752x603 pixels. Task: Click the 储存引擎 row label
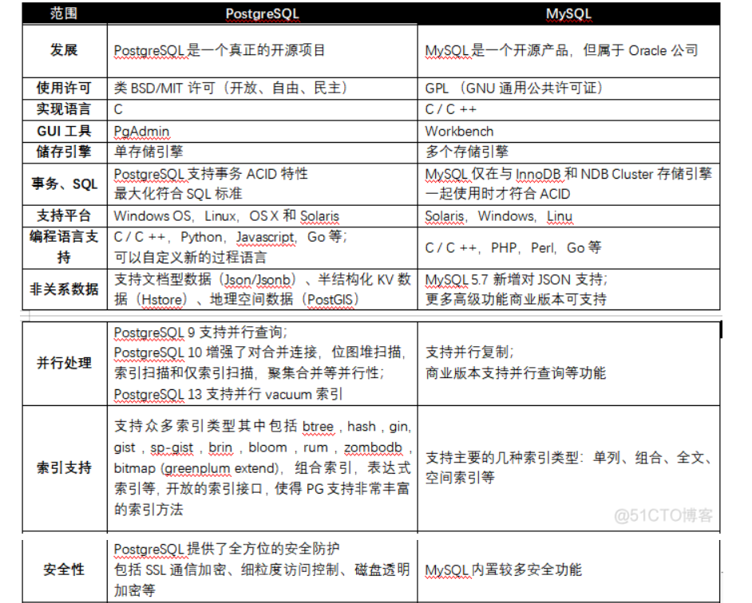[64, 152]
